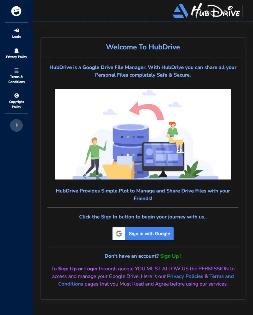Click 'HubDrive Provides Simple Plot' paragraph

(x=143, y=194)
